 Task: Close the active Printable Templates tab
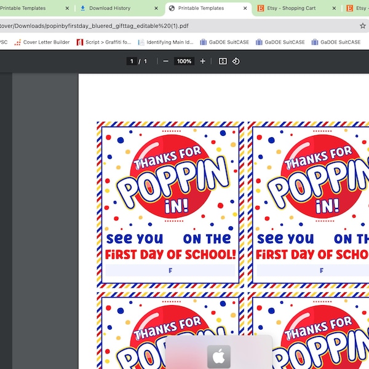pos(245,8)
